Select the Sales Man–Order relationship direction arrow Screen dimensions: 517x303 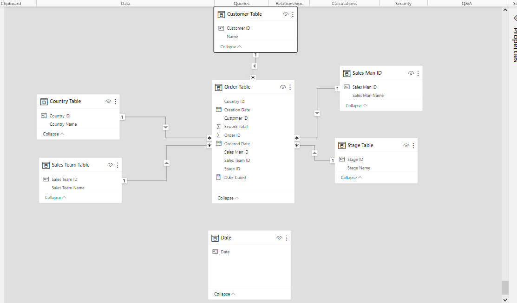tap(317, 113)
